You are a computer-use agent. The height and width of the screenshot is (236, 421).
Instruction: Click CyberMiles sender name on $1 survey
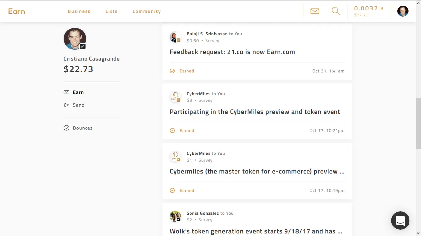tap(198, 153)
